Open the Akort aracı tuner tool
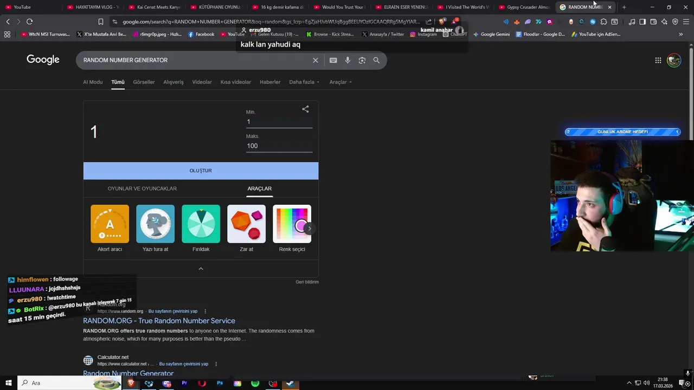694x390 pixels. pyautogui.click(x=110, y=228)
